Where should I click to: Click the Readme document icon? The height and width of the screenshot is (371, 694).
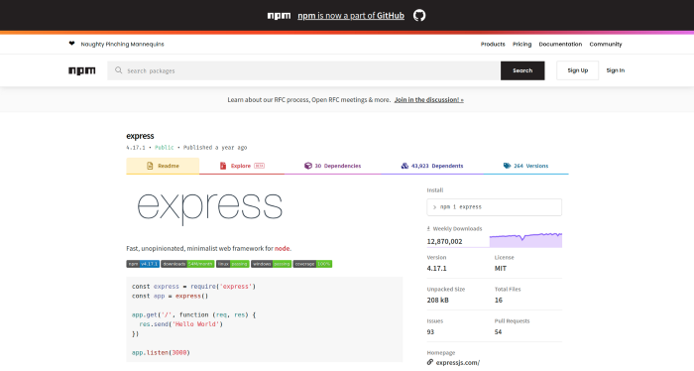click(150, 166)
